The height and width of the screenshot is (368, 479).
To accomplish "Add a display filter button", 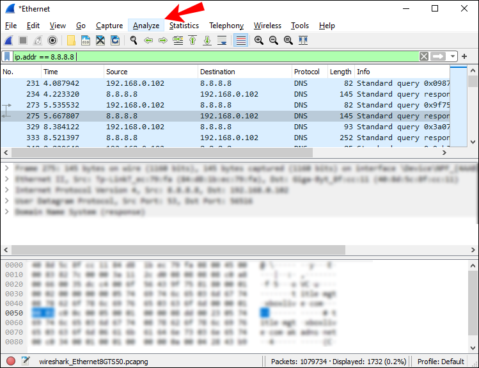I will pyautogui.click(x=464, y=56).
